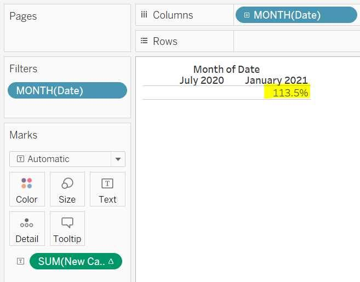Open the Tooltip editor

click(x=67, y=229)
